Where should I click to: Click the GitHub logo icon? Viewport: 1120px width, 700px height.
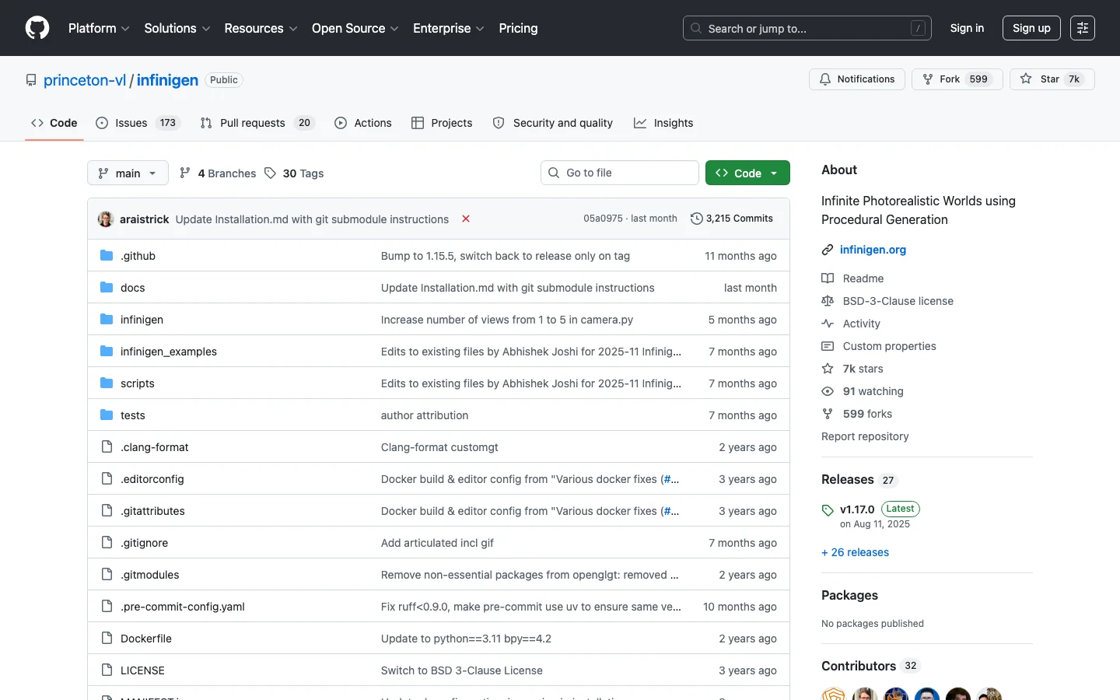(37, 28)
